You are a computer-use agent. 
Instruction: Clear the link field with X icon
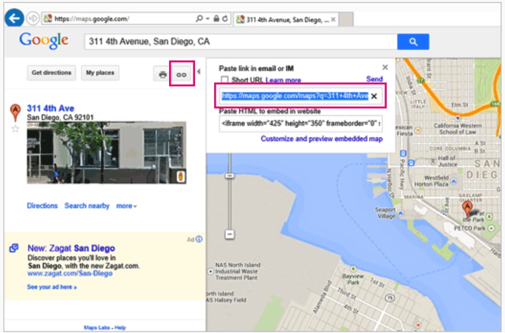coord(374,96)
